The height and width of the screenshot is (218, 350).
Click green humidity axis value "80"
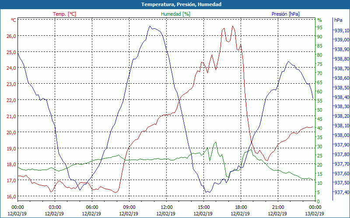click(x=320, y=55)
